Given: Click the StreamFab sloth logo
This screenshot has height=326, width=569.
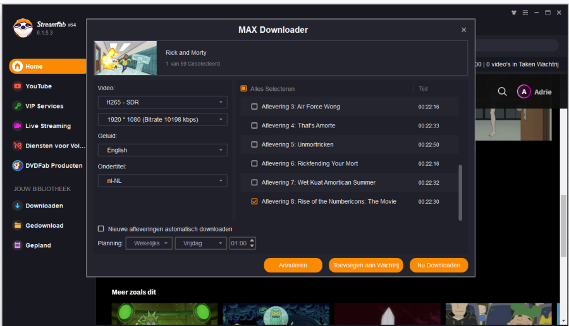Looking at the screenshot, I should pos(23,28).
